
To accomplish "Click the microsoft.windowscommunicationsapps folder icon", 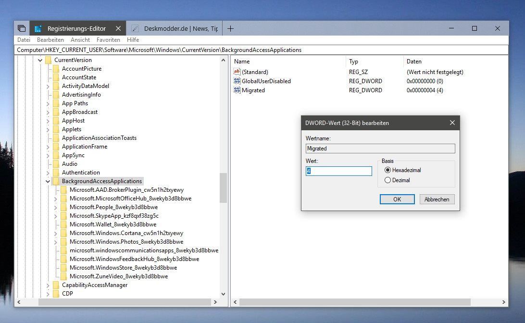I will 63,250.
